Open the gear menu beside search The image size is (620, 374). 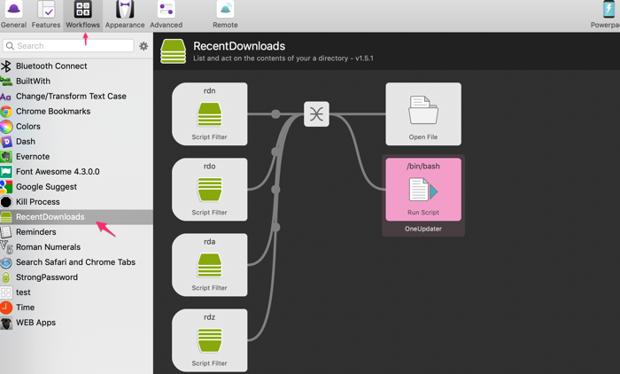pos(143,46)
